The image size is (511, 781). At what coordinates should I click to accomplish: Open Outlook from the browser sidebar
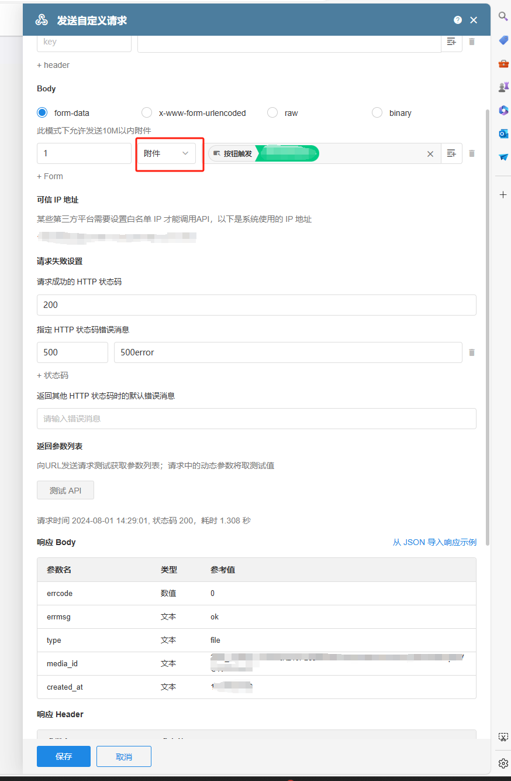pyautogui.click(x=503, y=135)
